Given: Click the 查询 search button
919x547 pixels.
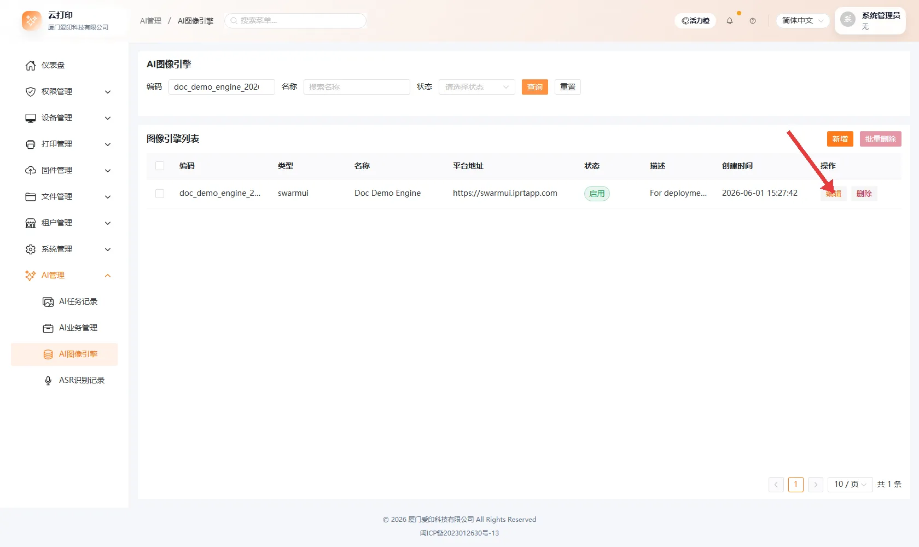Looking at the screenshot, I should tap(535, 87).
